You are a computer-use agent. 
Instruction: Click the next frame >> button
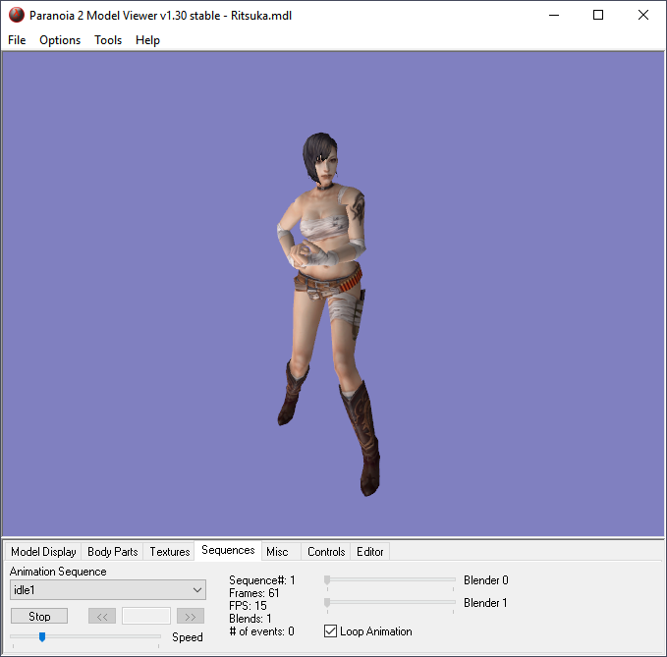191,616
